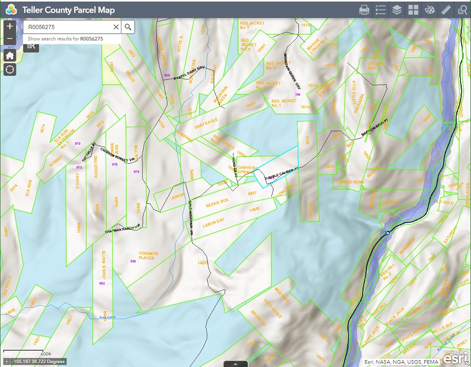Viewport: 471px width, 367px height.
Task: Zoom out with the minus button
Action: [9, 39]
